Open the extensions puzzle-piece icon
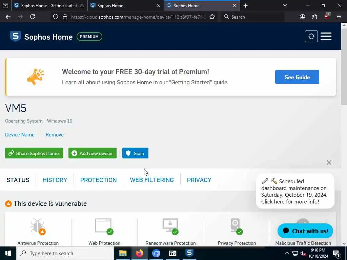347x260 pixels. [x=314, y=17]
